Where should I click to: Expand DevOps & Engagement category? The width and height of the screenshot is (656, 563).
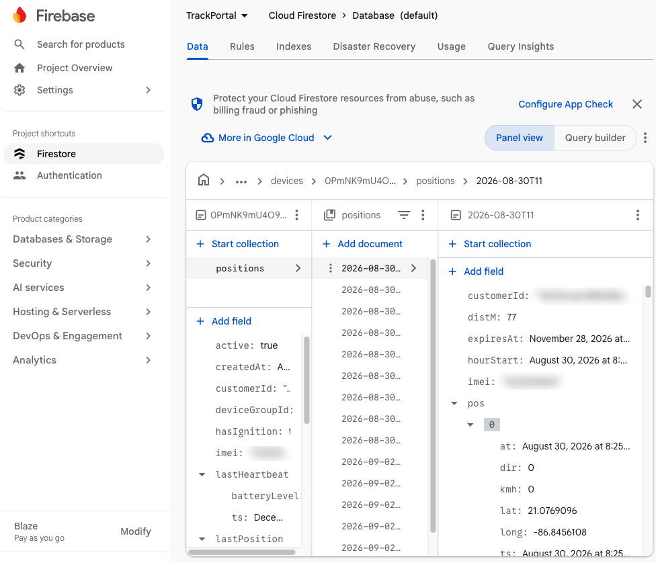click(148, 337)
